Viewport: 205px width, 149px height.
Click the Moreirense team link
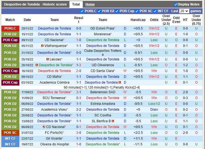(102, 34)
